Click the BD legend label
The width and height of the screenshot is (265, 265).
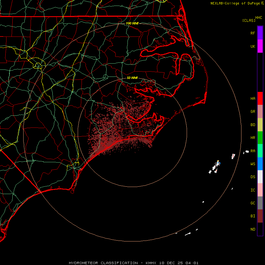pyautogui.click(x=253, y=125)
